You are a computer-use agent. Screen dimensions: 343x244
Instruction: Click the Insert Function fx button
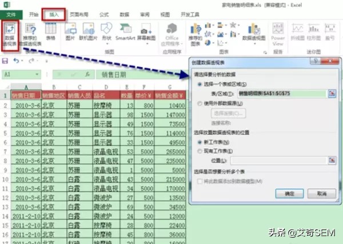tap(87, 74)
